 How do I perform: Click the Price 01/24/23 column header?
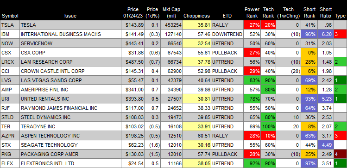(x=133, y=12)
